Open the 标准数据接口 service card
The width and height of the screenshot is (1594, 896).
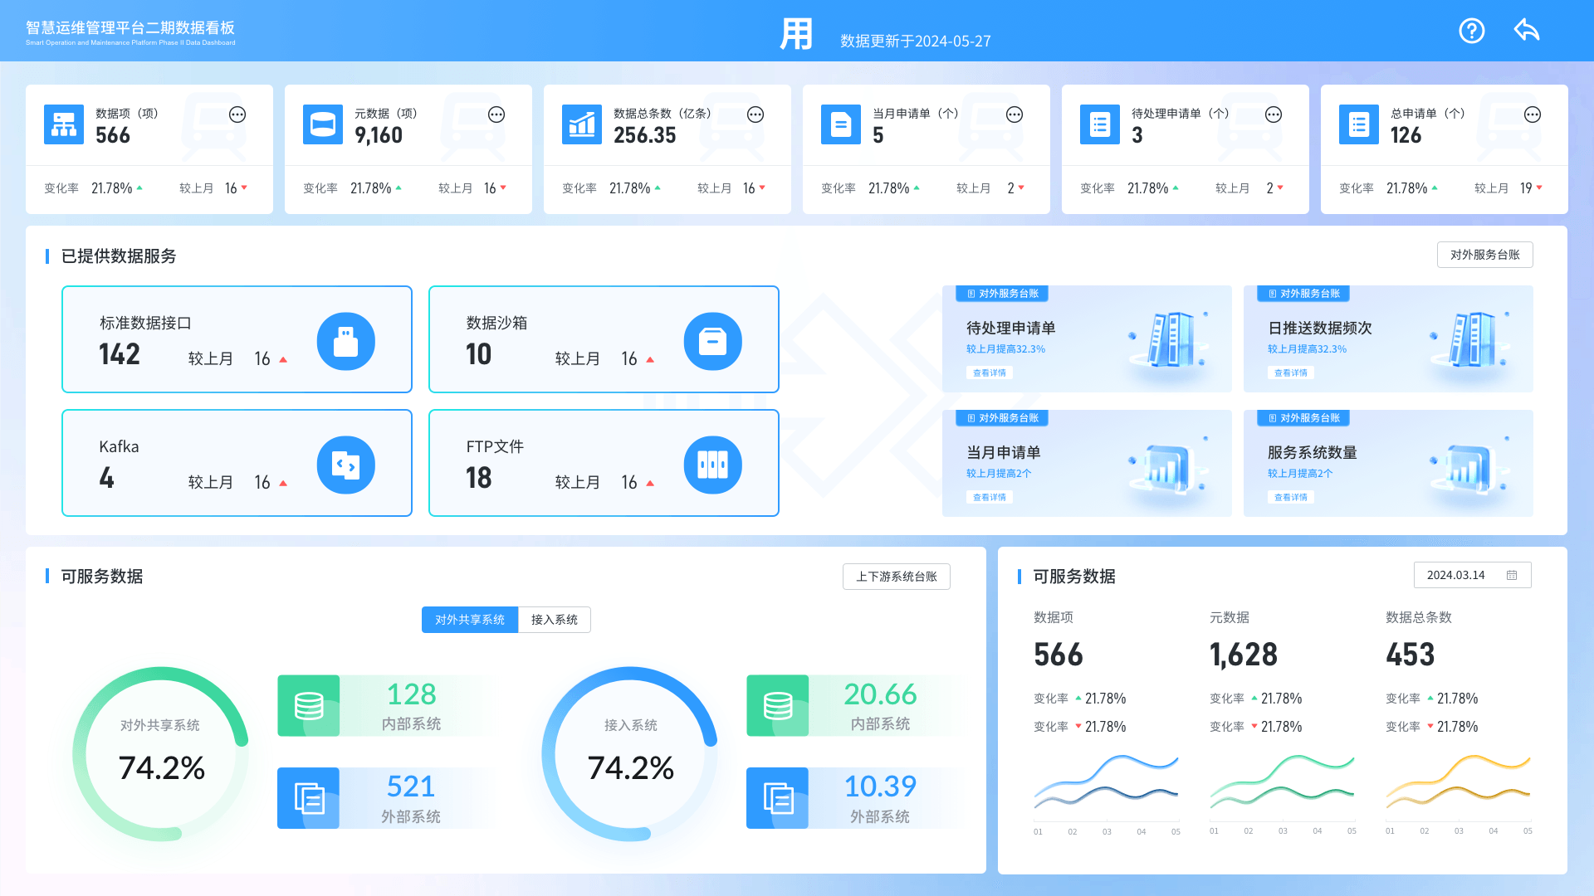click(x=237, y=339)
